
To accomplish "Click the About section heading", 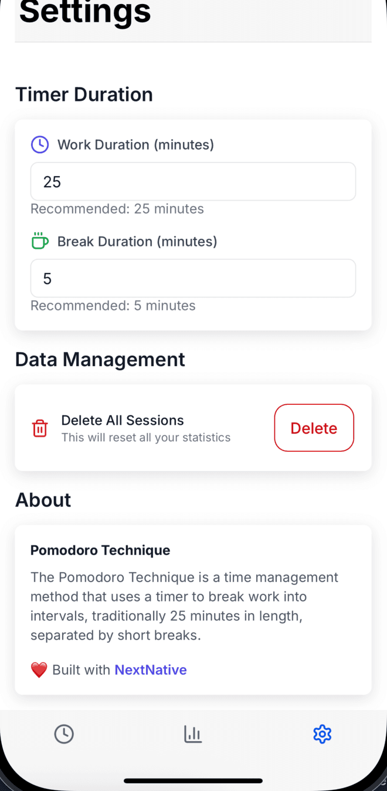I will point(43,499).
